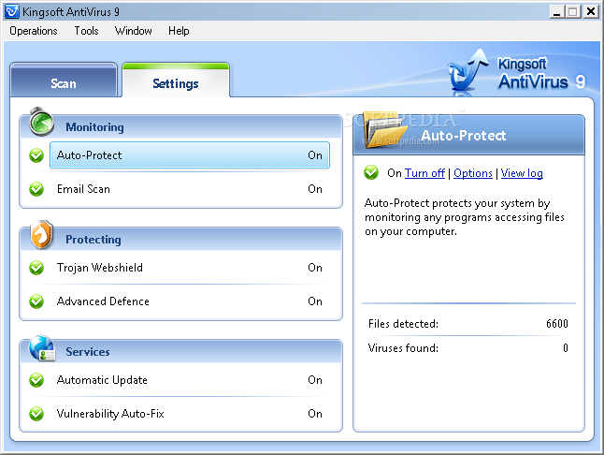Open the View log link

coord(522,173)
